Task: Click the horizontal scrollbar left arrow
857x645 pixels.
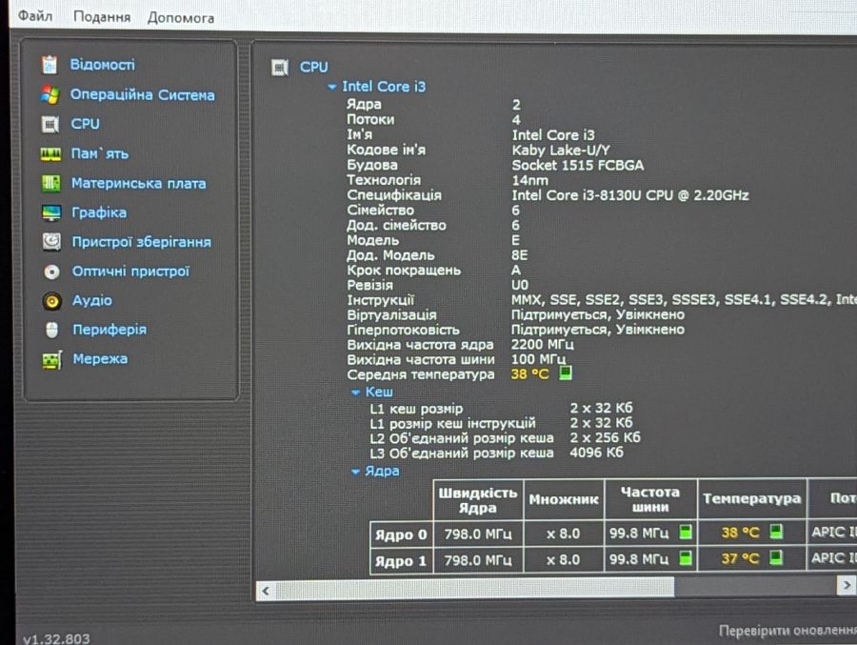Action: 266,591
